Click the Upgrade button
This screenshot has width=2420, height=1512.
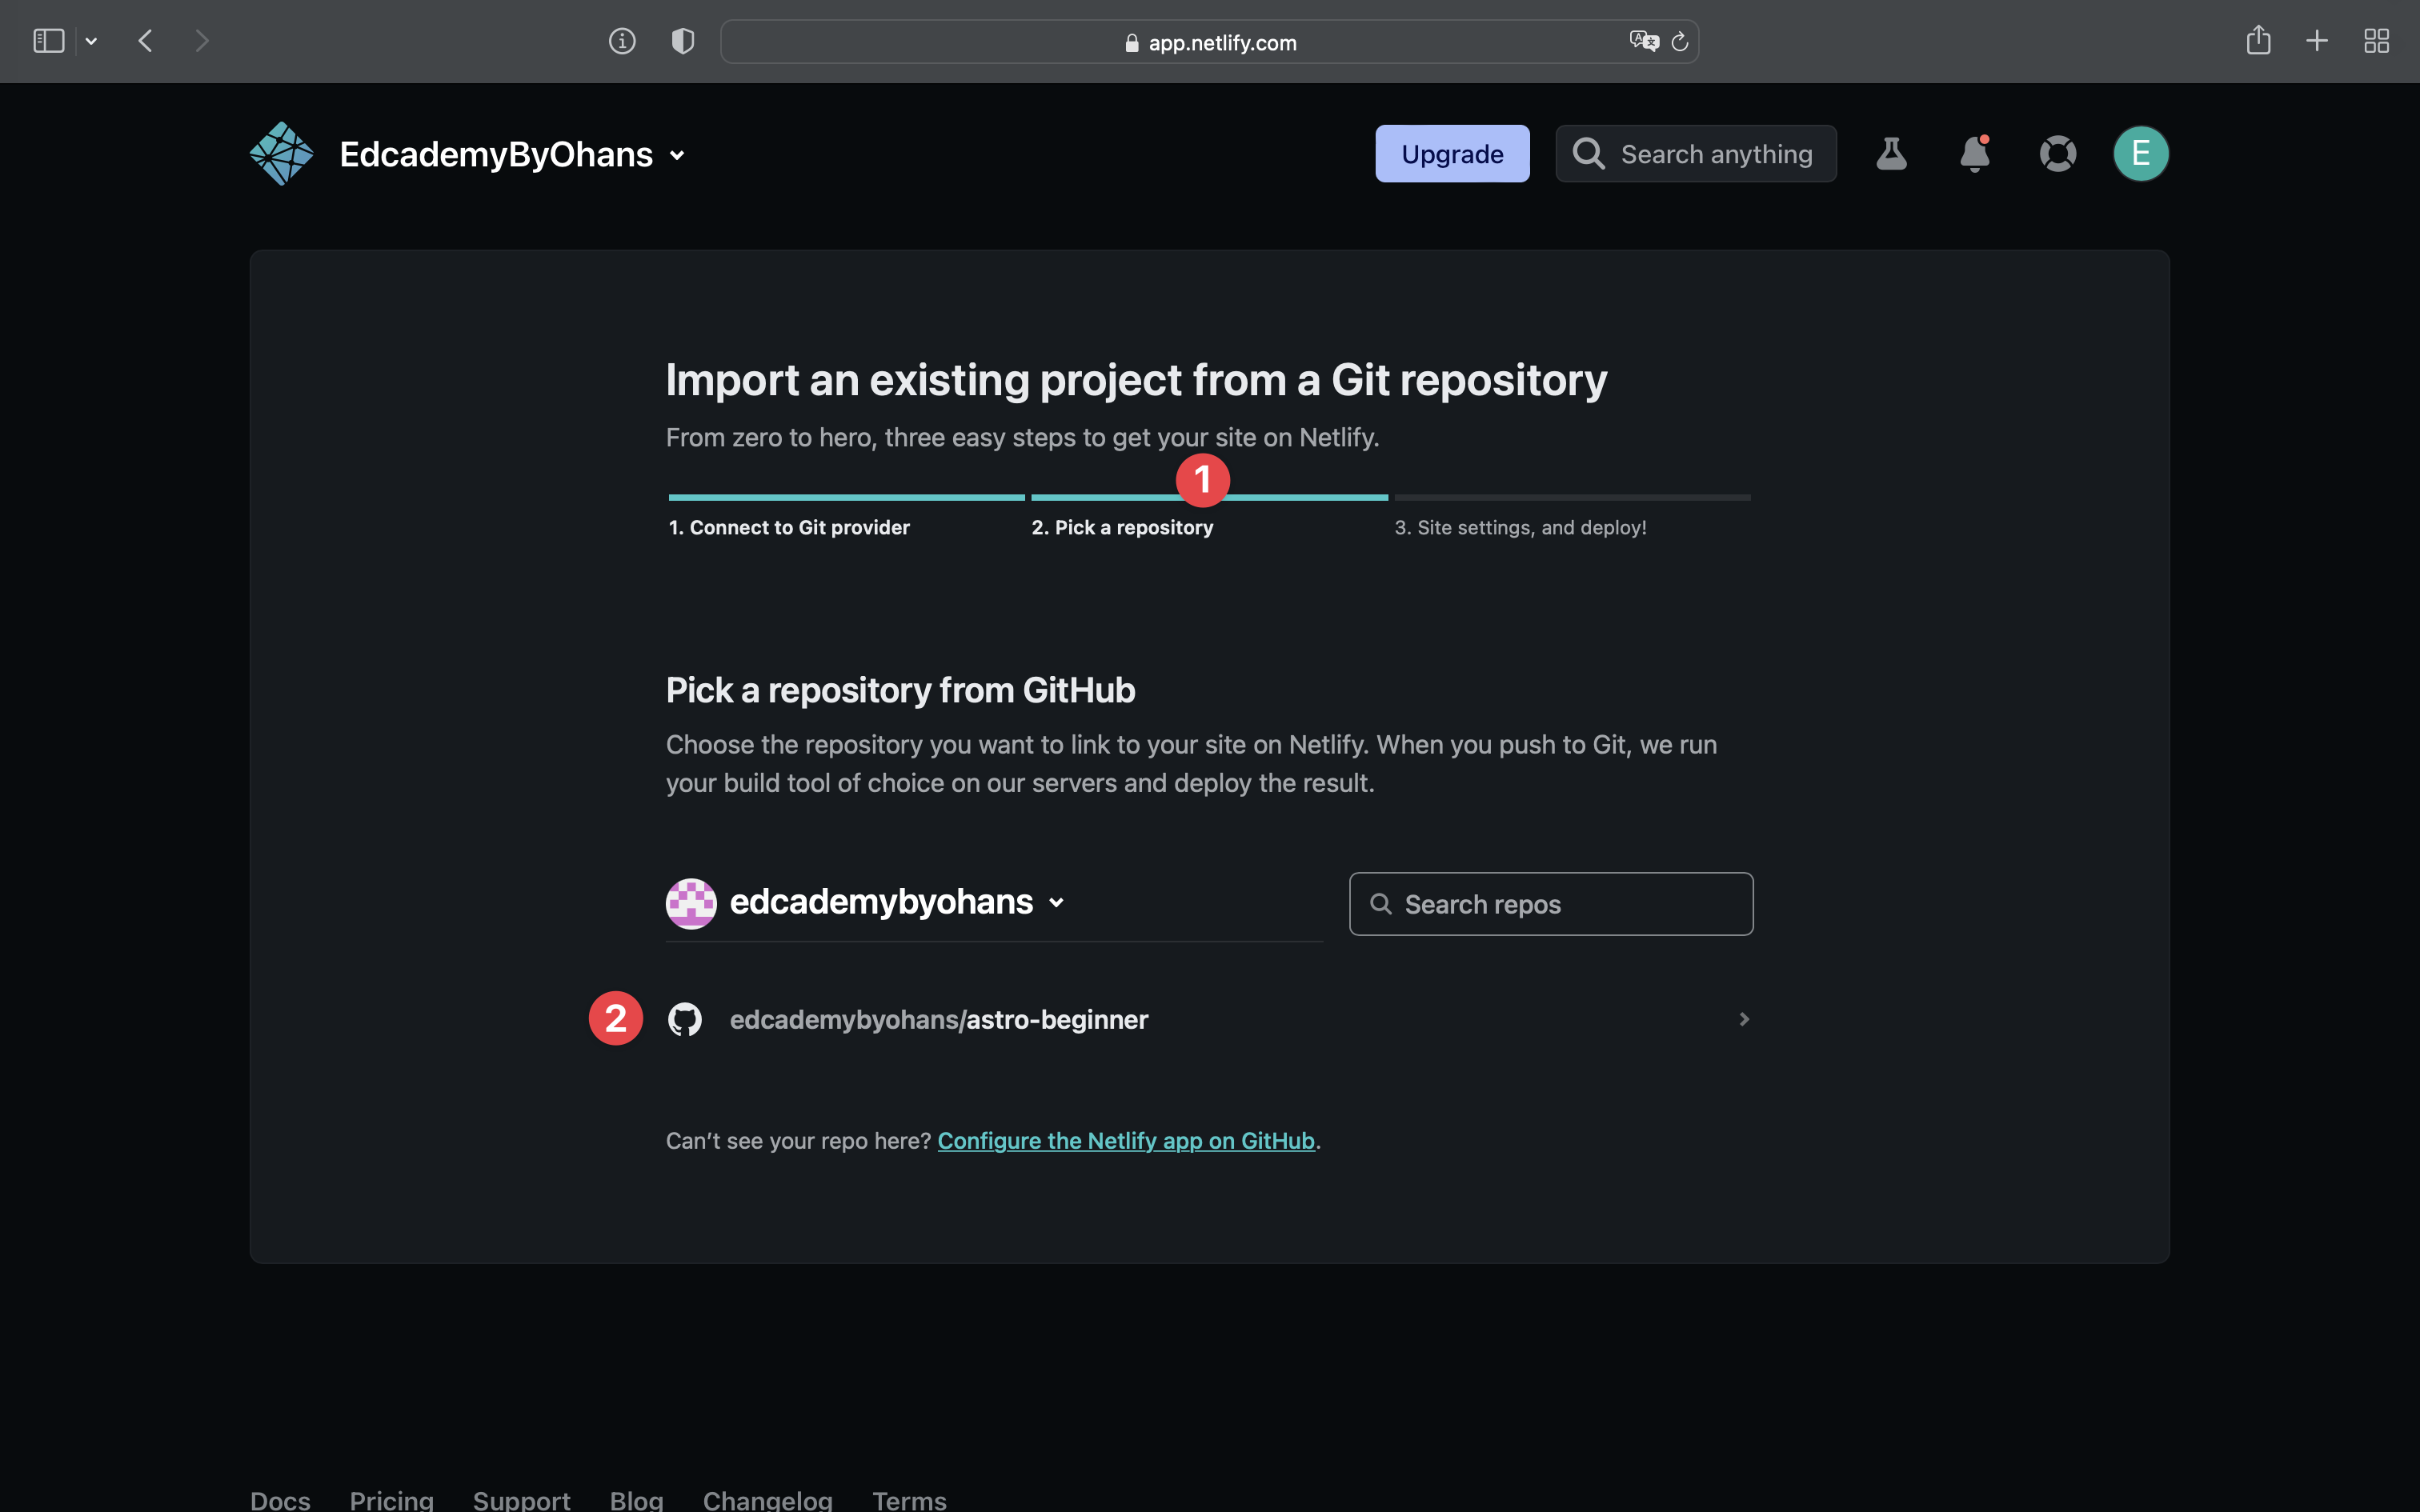tap(1452, 153)
